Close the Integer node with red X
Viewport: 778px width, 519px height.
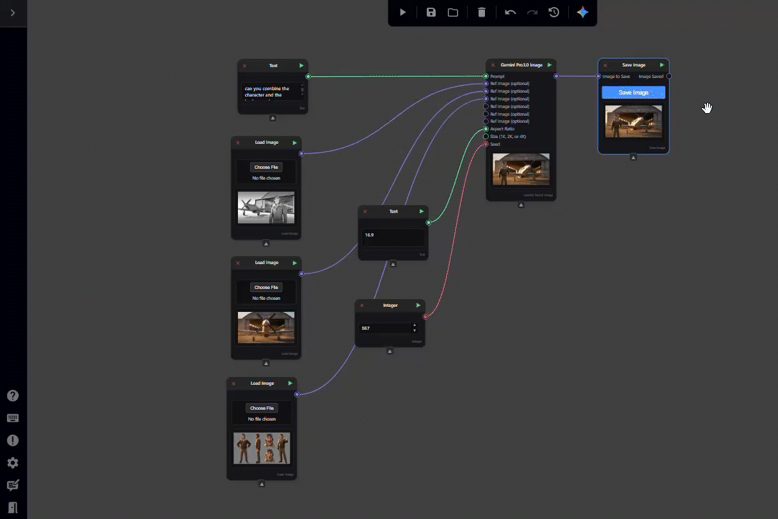[x=362, y=306]
